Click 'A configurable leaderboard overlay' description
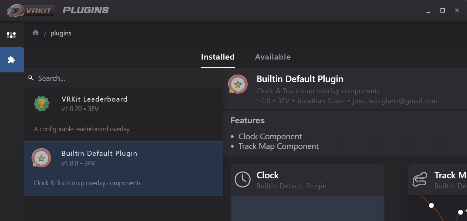Screen dimensions: 467x221 click(82, 129)
